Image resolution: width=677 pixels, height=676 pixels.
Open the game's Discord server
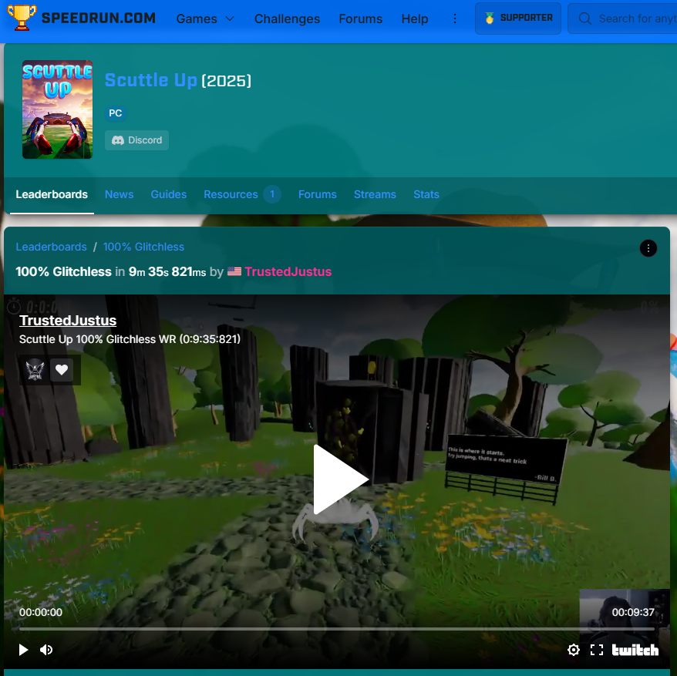click(136, 140)
